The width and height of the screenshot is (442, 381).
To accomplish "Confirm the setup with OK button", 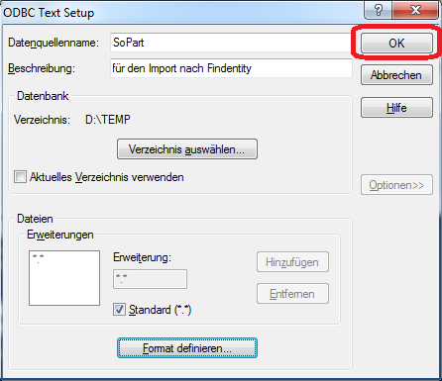I will (x=396, y=43).
